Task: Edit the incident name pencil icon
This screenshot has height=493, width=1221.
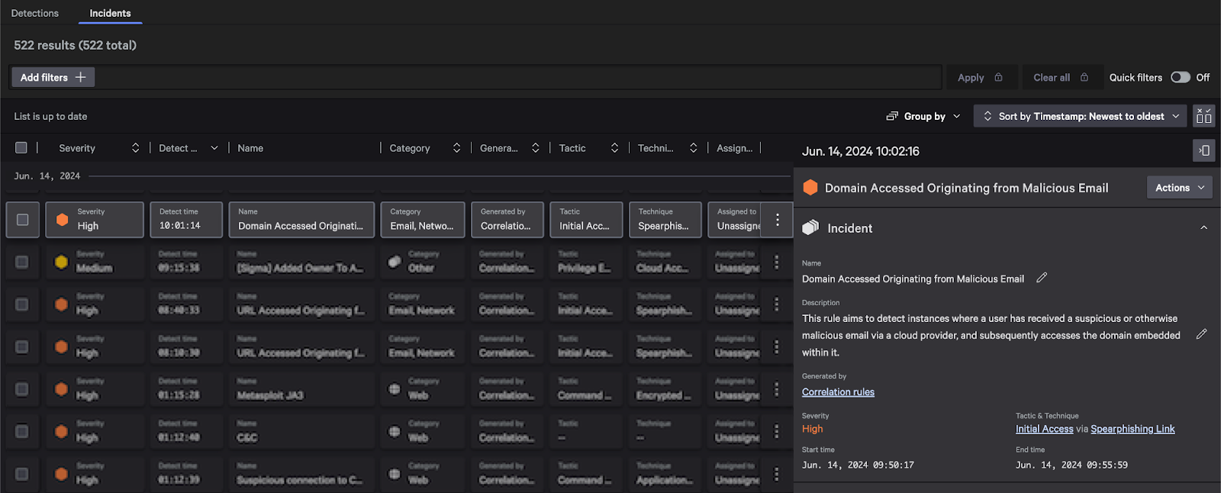Action: pyautogui.click(x=1042, y=278)
